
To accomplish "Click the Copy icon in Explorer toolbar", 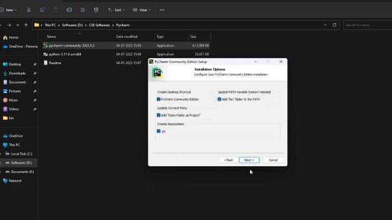I will [42, 10].
